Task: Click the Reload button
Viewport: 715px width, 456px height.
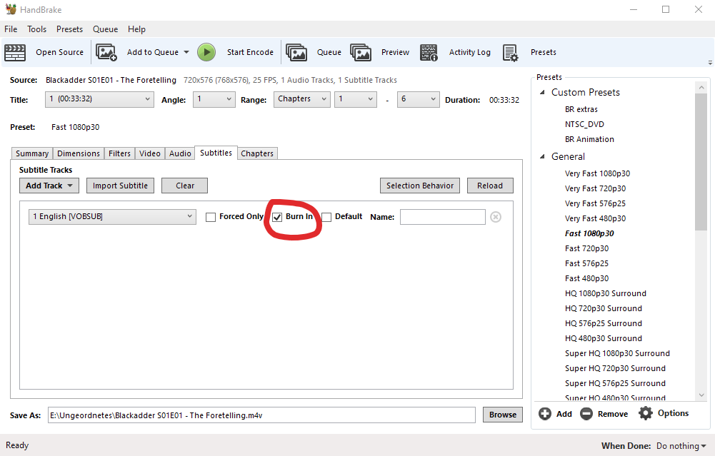Action: (490, 186)
